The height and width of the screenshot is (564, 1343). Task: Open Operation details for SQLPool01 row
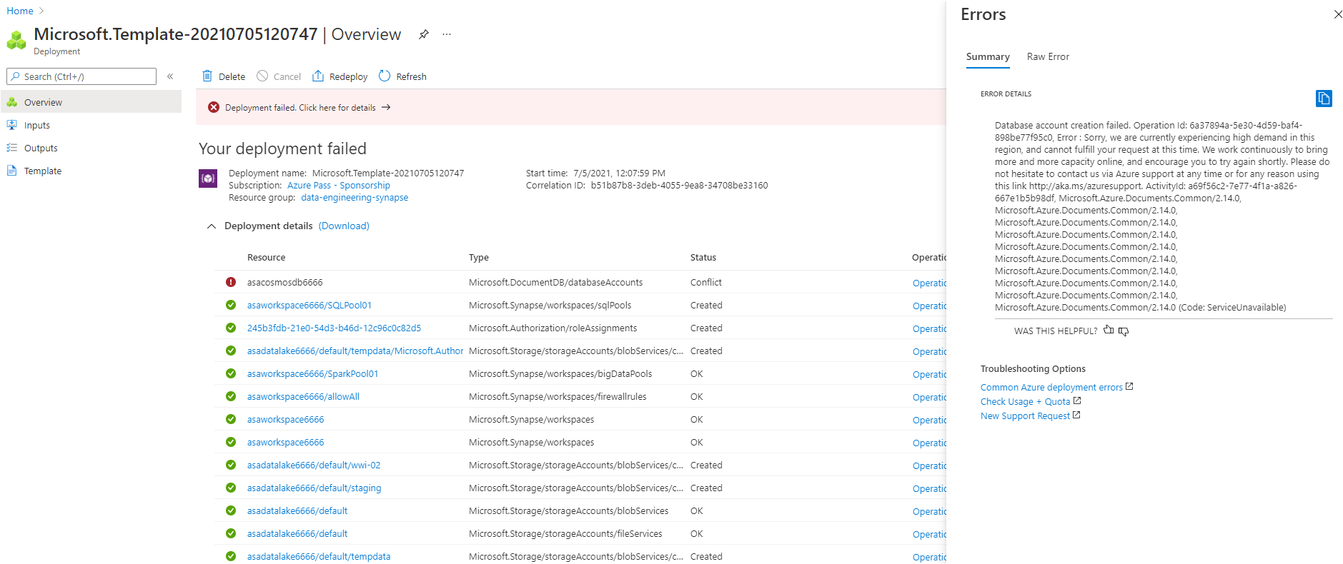tap(929, 306)
